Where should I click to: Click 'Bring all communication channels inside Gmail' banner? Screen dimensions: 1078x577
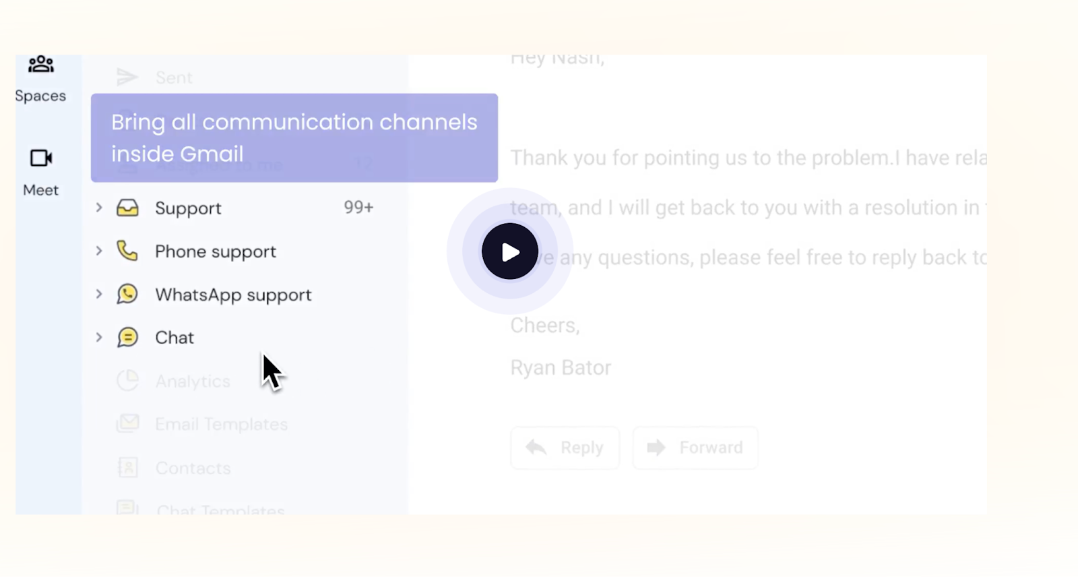pyautogui.click(x=294, y=138)
